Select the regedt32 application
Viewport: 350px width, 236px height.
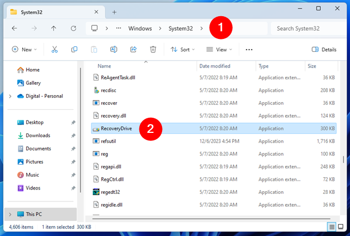click(213, 192)
